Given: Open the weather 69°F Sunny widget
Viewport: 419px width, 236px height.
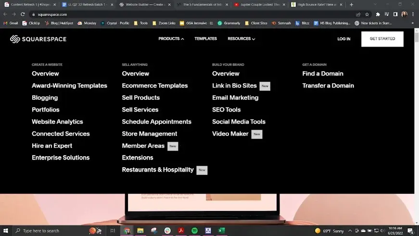Looking at the screenshot, I should tap(329, 231).
